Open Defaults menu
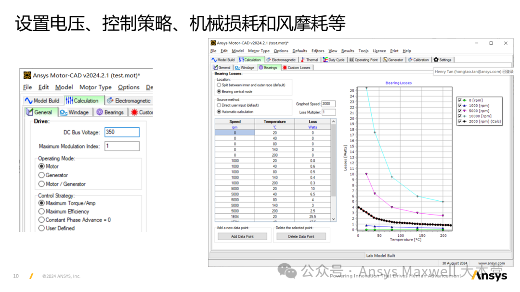This screenshot has width=520, height=292. click(x=300, y=51)
